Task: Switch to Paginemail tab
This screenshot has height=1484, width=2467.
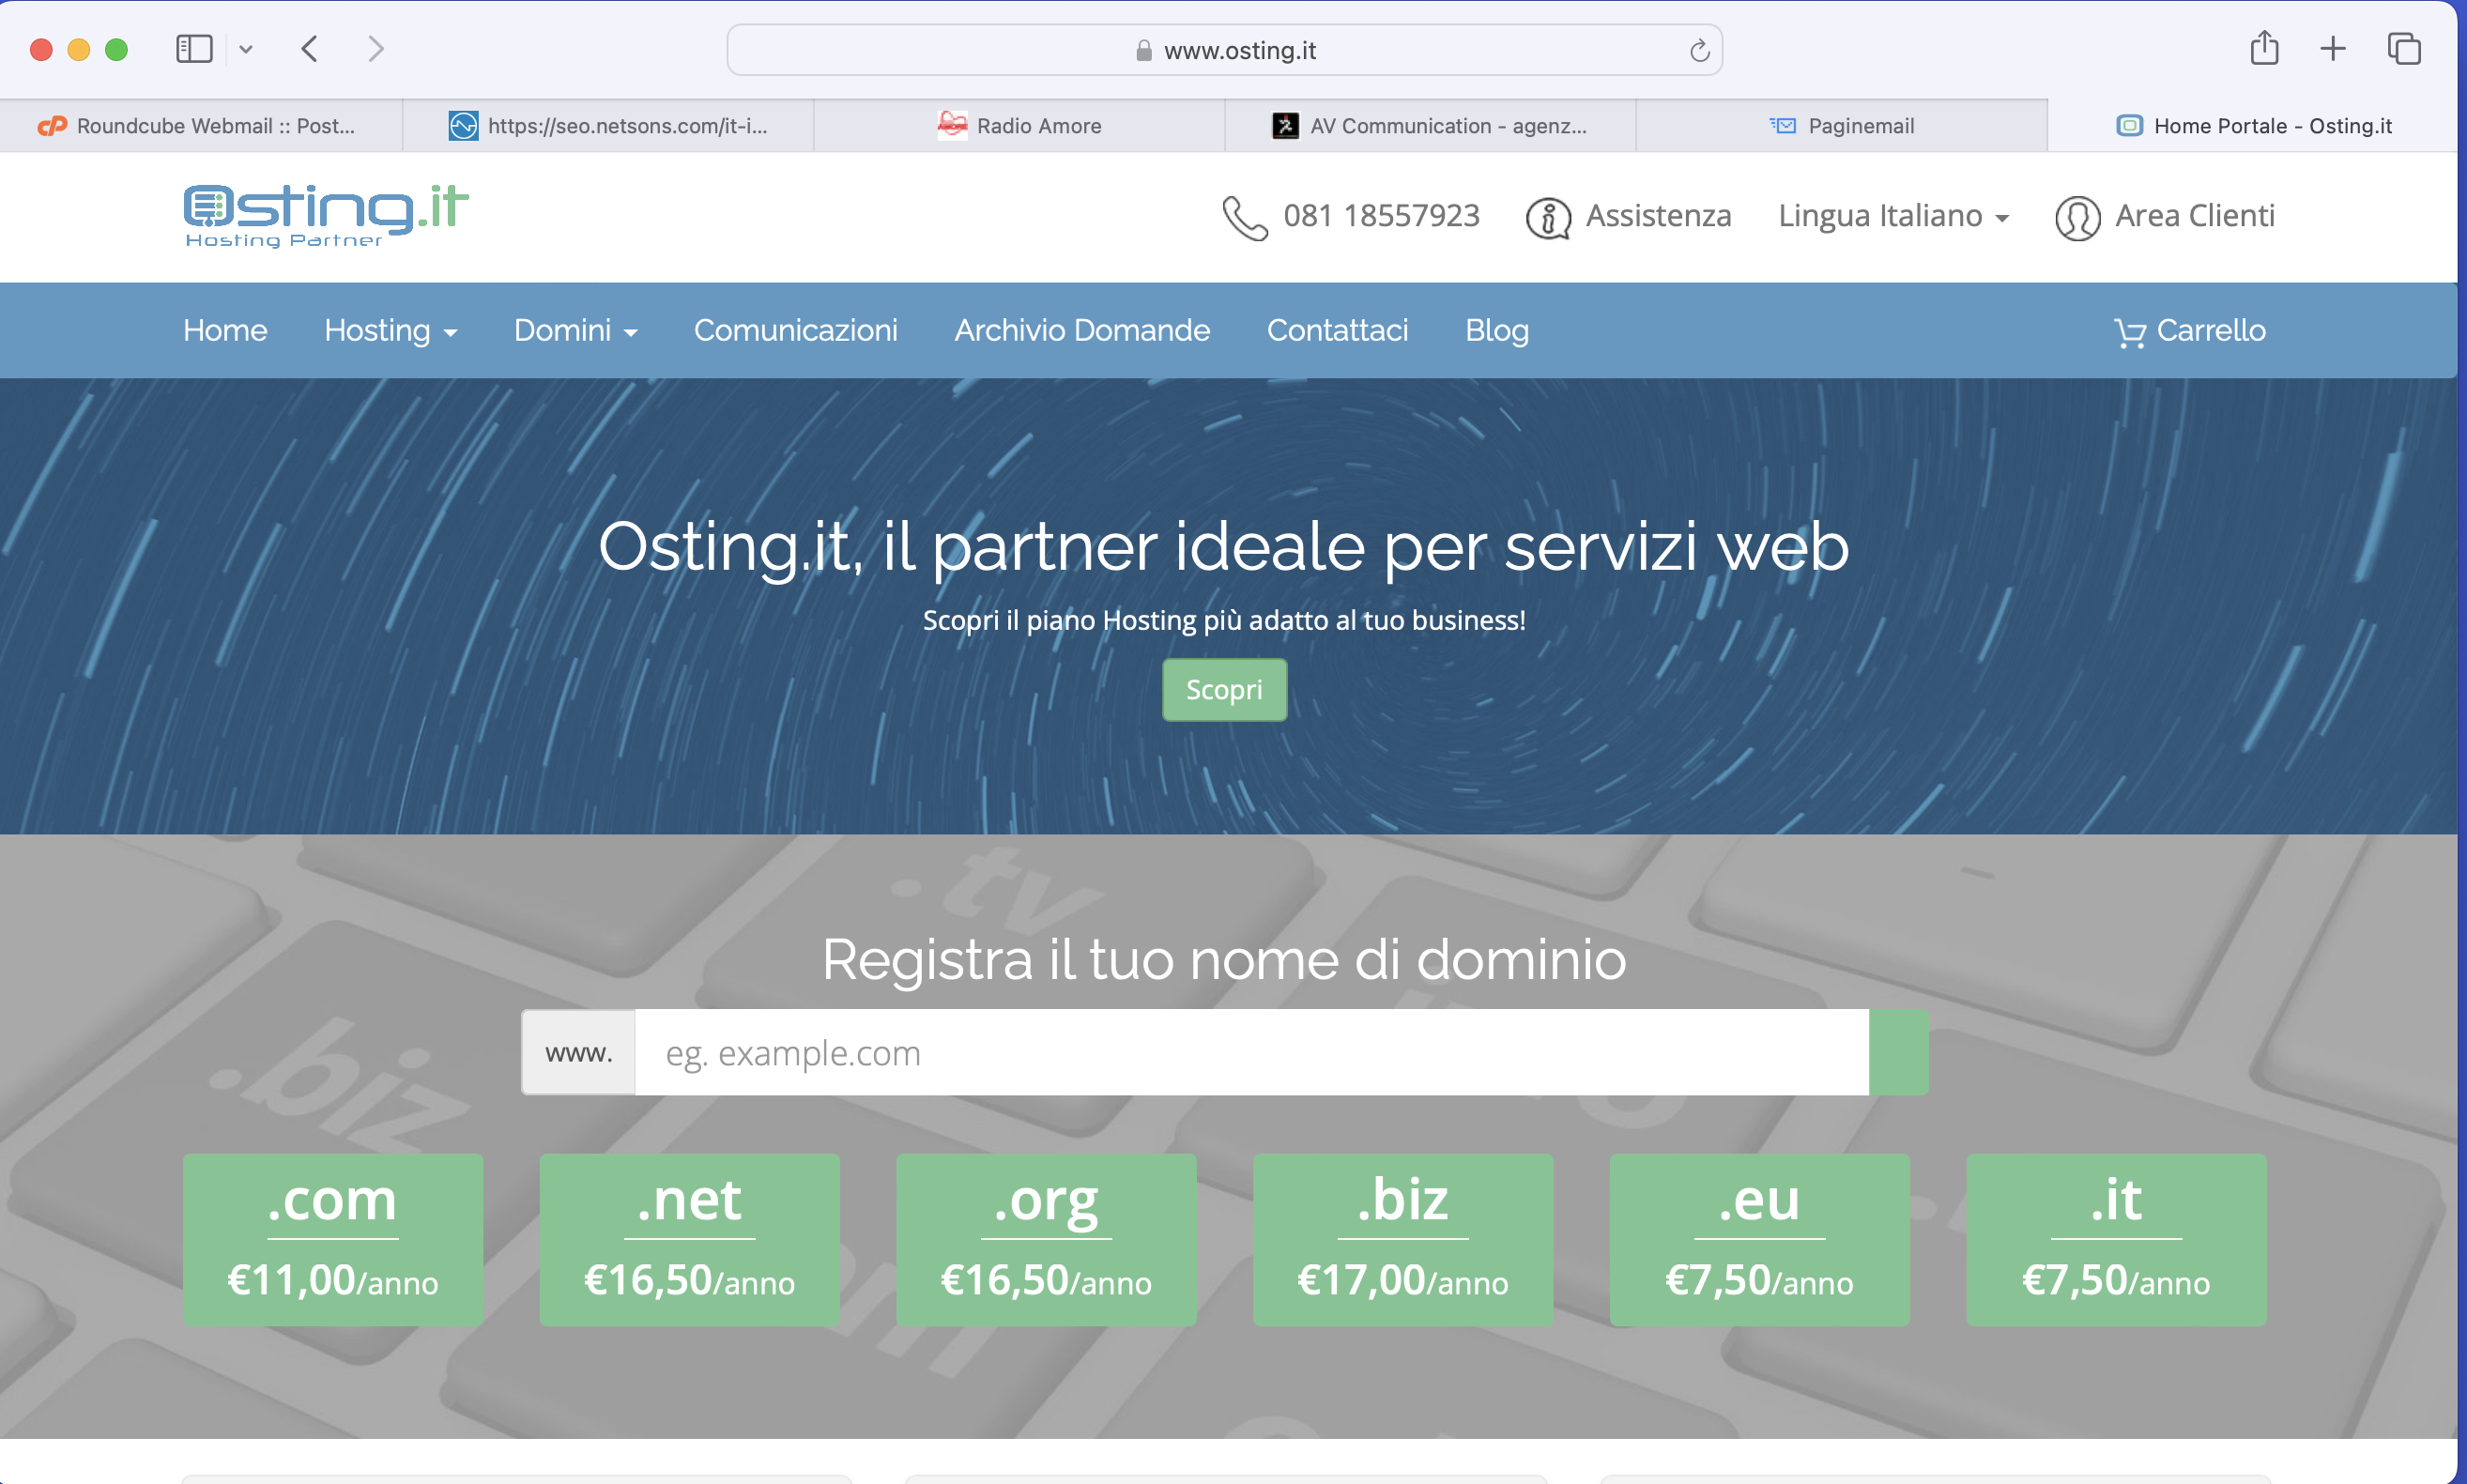Action: pyautogui.click(x=1841, y=126)
